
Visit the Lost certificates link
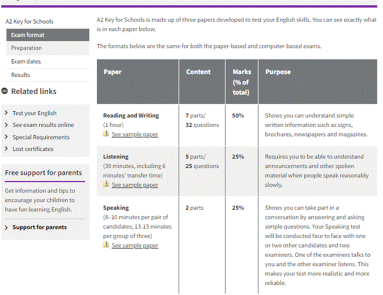point(33,149)
